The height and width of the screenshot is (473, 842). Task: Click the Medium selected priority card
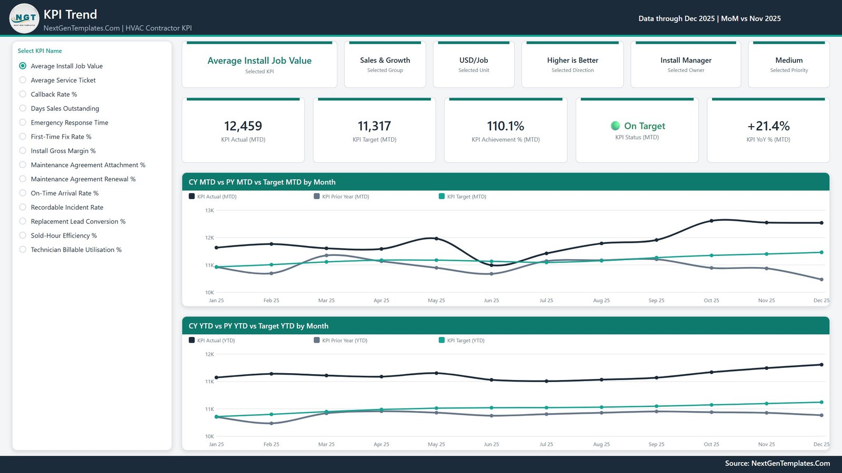point(789,65)
